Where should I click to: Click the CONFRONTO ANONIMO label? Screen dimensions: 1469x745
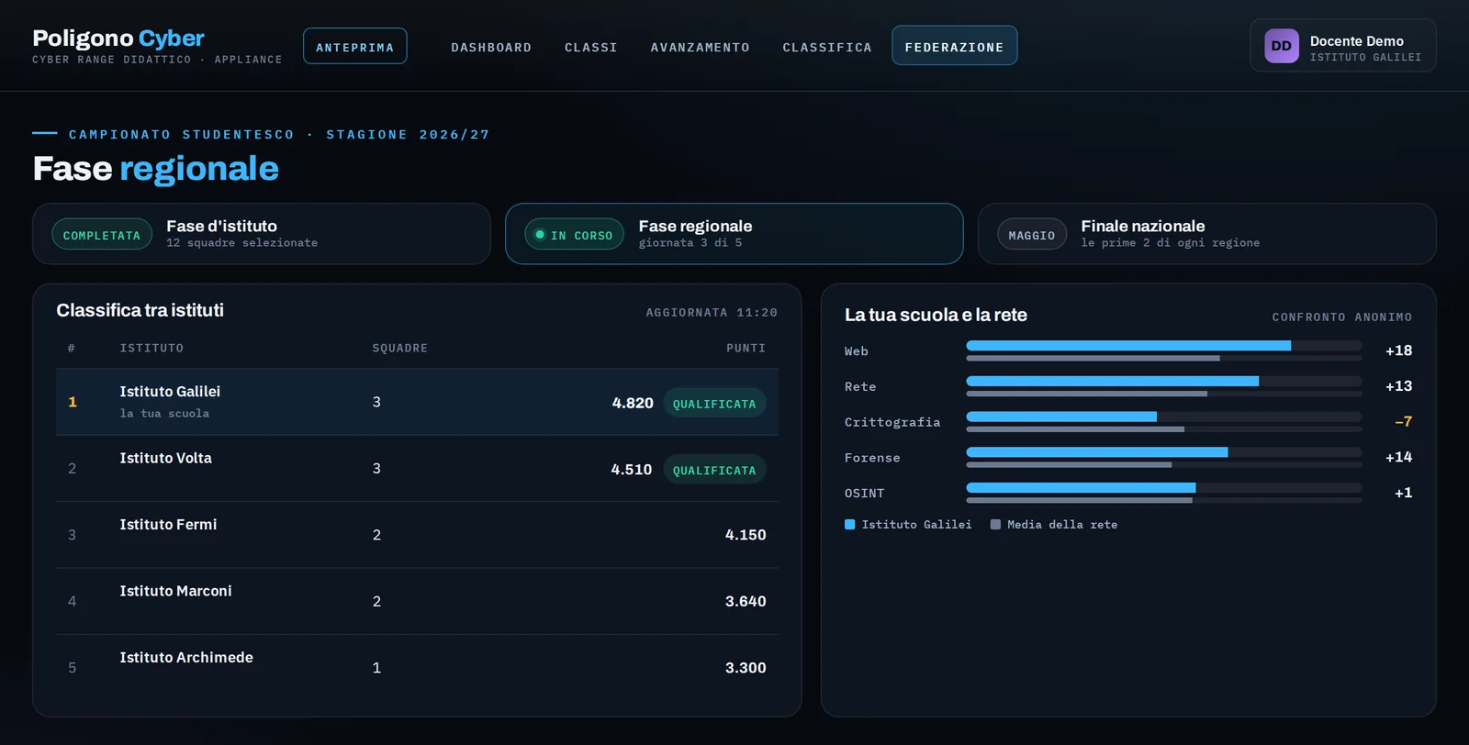[x=1341, y=317]
